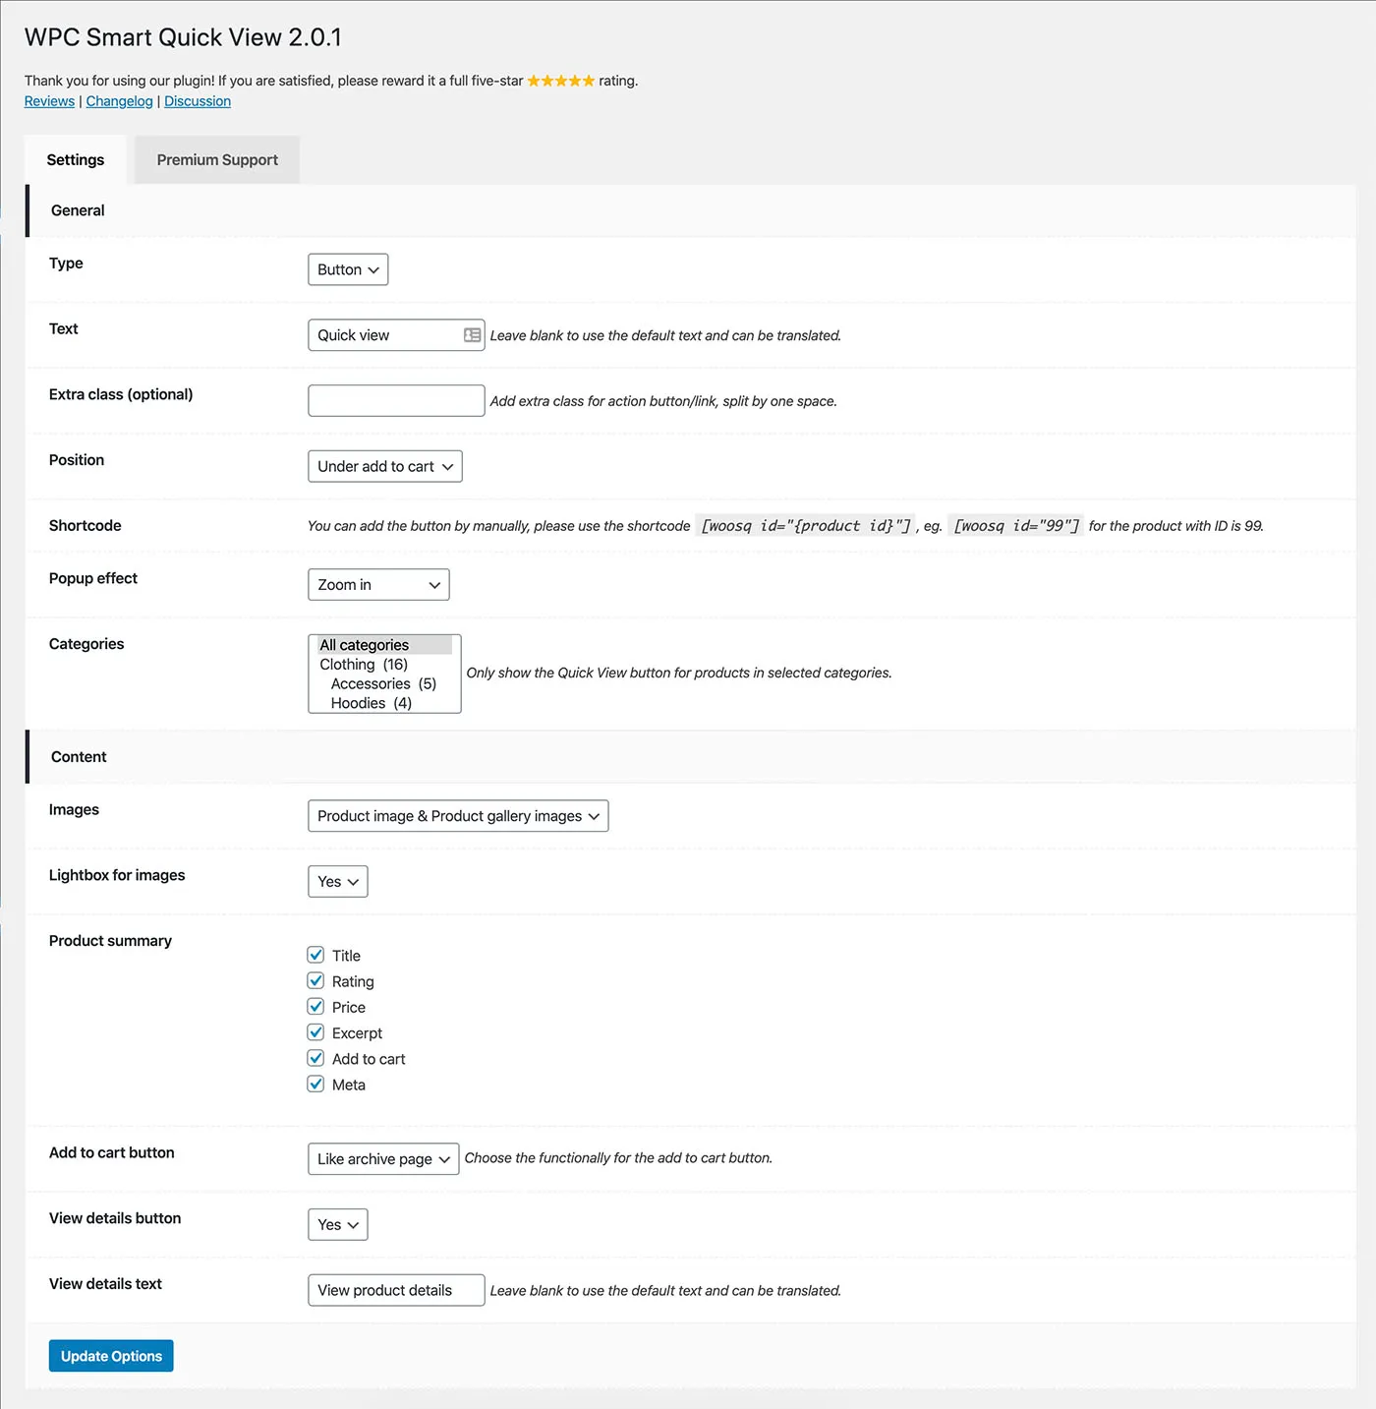Screen dimensions: 1376x1409
Task: Focus the Extra class input field
Action: tap(396, 401)
